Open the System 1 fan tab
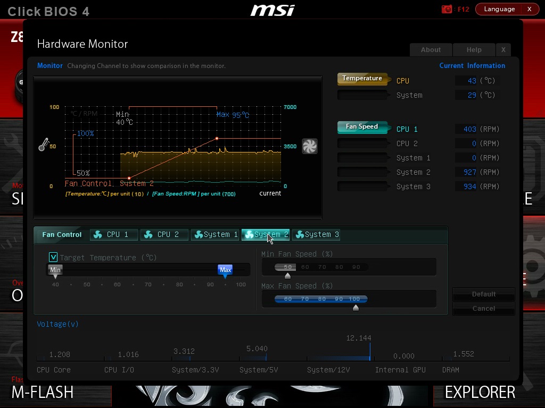The image size is (545, 408). click(x=215, y=234)
